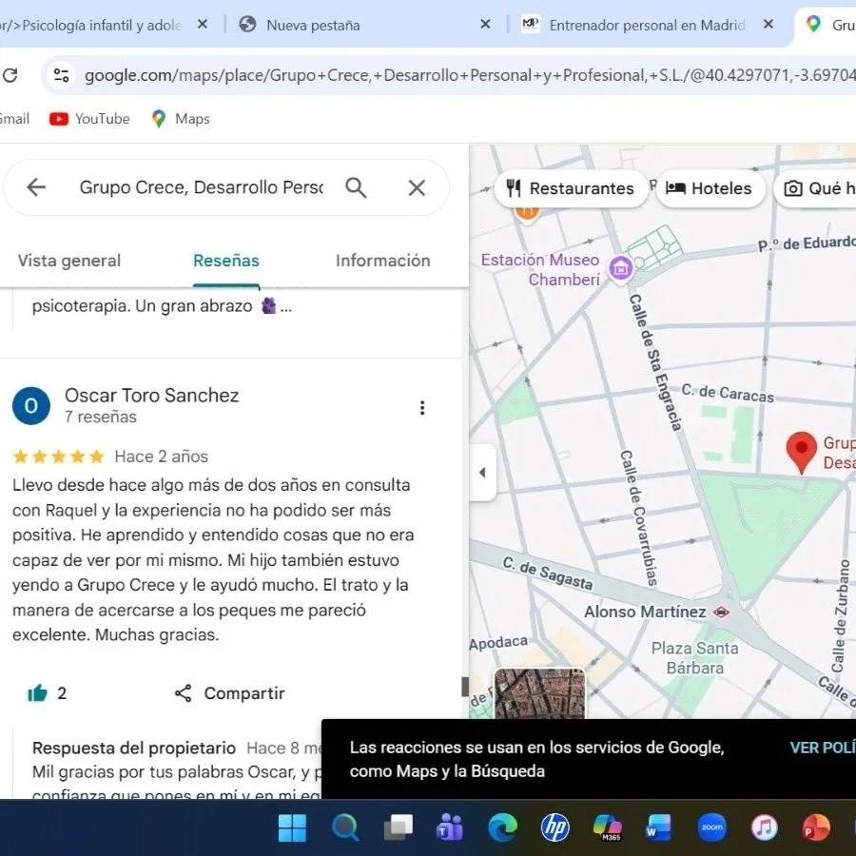This screenshot has height=856, width=856.
Task: Open the HP app on taskbar
Action: point(554,828)
